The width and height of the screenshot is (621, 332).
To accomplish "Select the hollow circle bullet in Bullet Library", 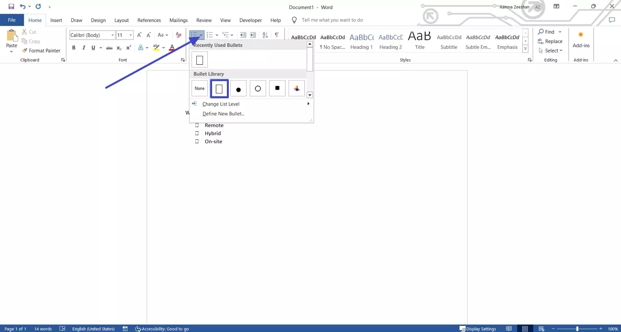I will (258, 88).
